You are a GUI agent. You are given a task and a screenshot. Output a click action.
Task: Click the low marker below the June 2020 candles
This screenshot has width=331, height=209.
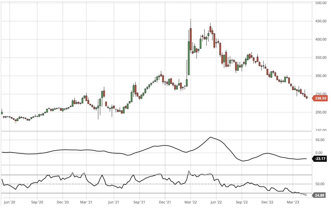coord(15,122)
